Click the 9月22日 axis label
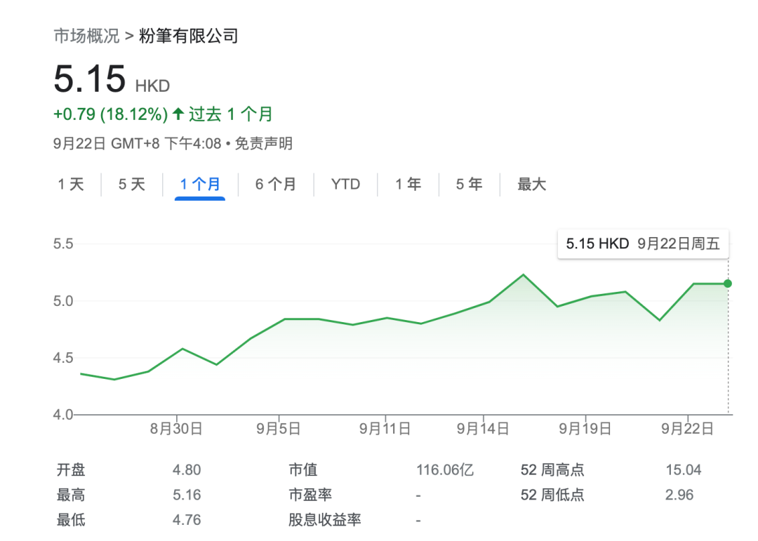Image resolution: width=758 pixels, height=541 pixels. click(x=687, y=428)
